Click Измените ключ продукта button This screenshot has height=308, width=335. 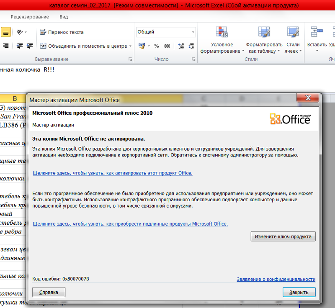283,236
